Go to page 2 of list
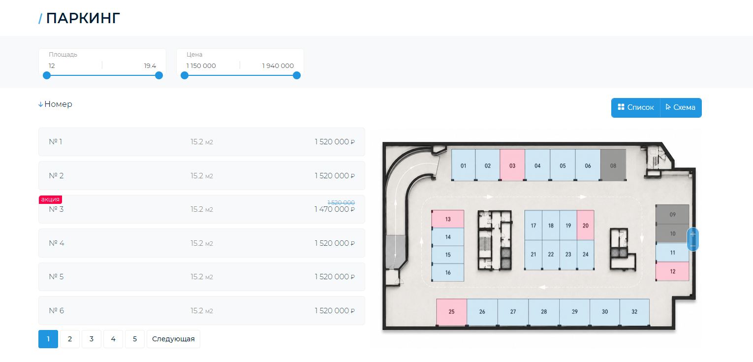The image size is (753, 362). click(70, 339)
